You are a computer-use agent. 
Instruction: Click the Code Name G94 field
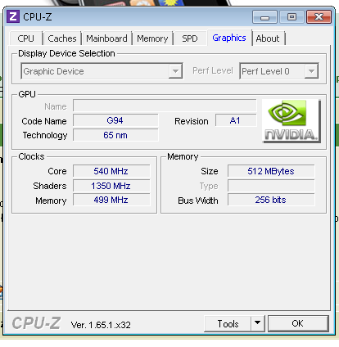115,120
